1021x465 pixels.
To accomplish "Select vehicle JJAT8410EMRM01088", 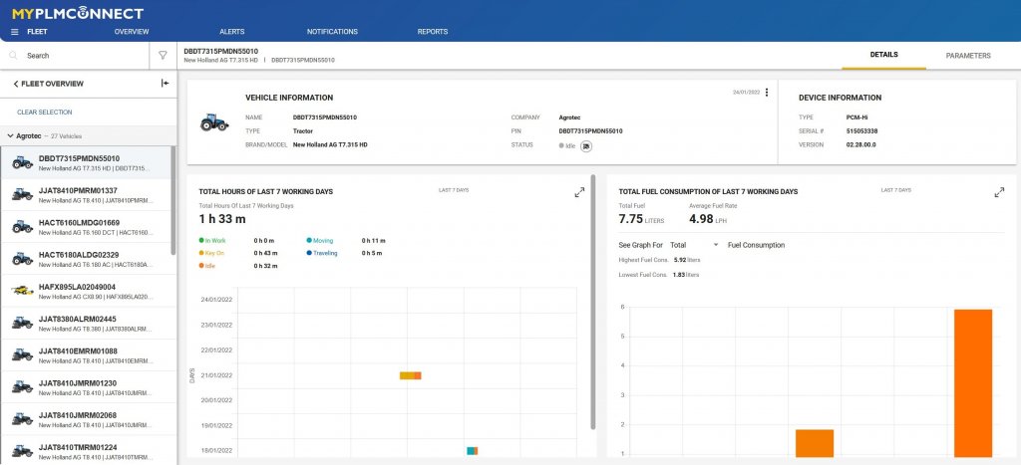I will 86,355.
